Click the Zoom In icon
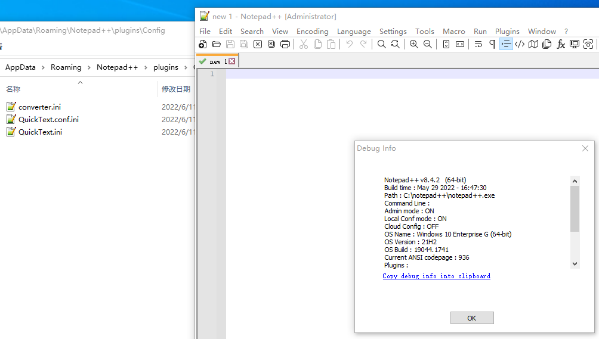The height and width of the screenshot is (339, 599). click(413, 44)
